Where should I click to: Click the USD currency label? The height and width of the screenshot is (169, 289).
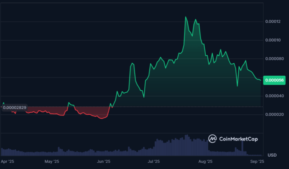(272, 155)
